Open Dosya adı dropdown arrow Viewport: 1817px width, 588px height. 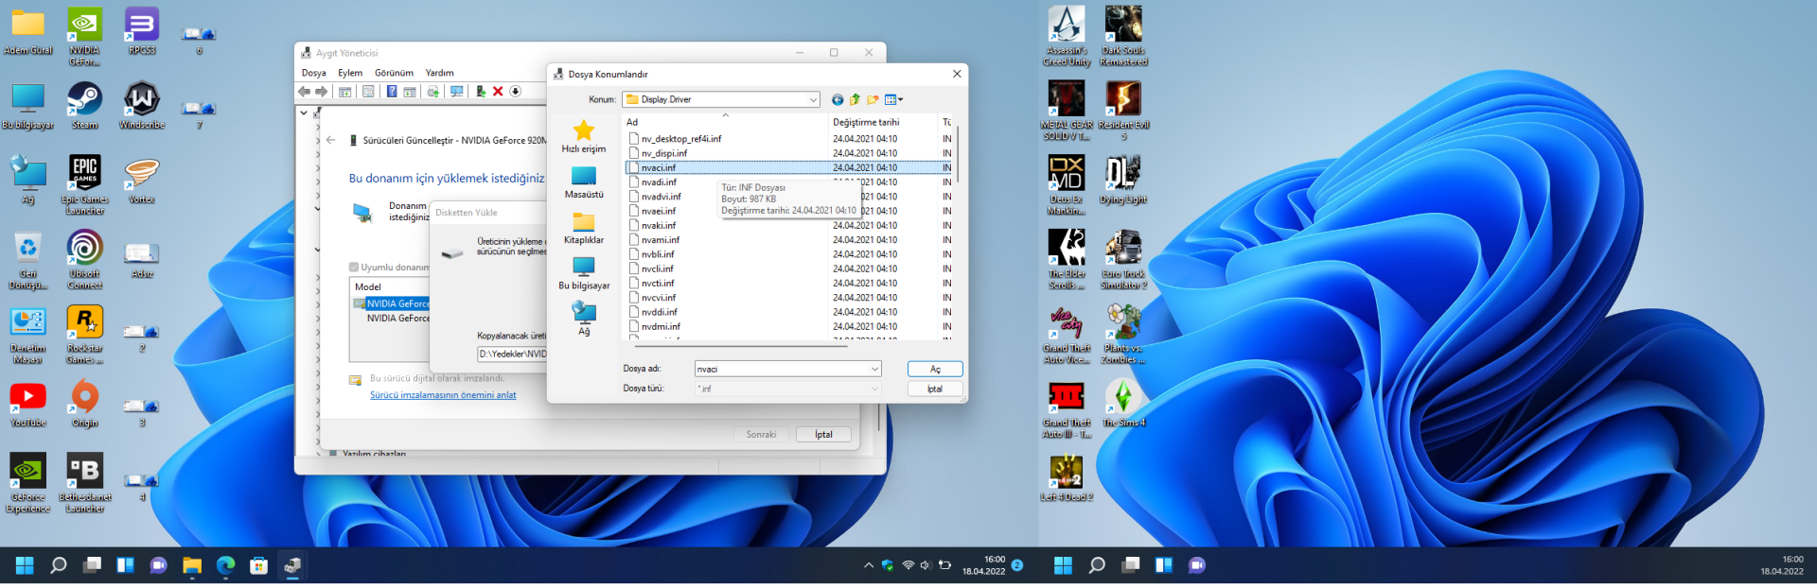[x=874, y=369]
